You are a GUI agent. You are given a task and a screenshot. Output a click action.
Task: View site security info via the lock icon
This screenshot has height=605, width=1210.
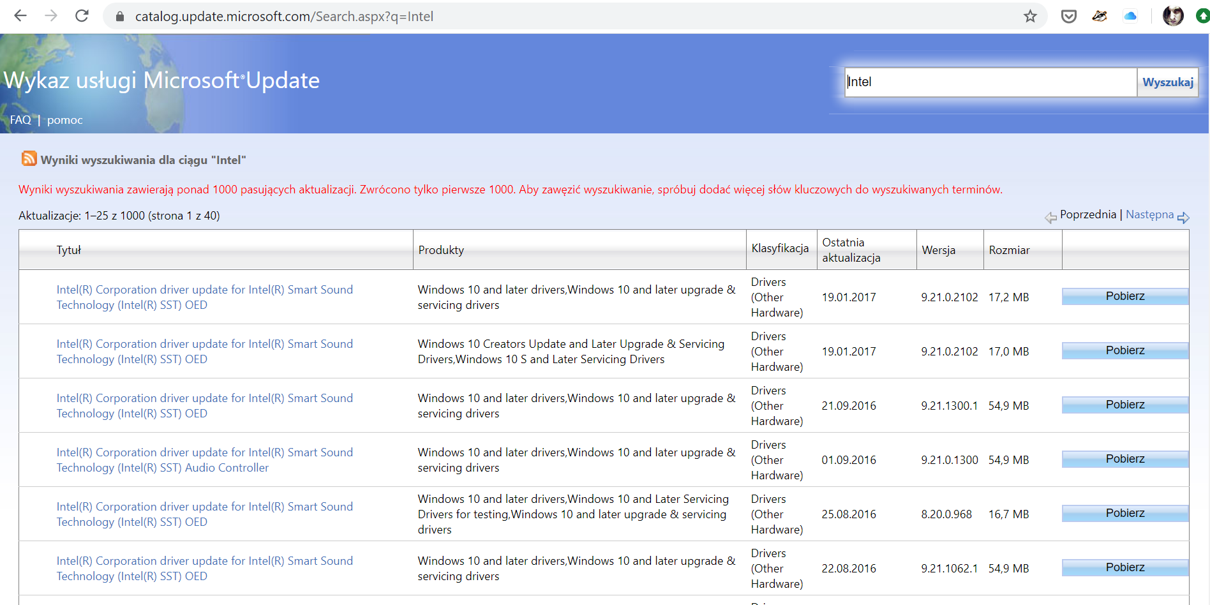coord(119,17)
